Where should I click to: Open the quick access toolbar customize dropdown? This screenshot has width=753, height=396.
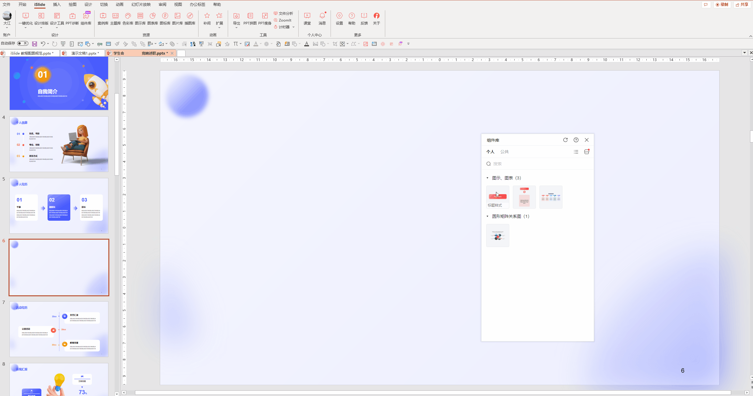coord(408,44)
